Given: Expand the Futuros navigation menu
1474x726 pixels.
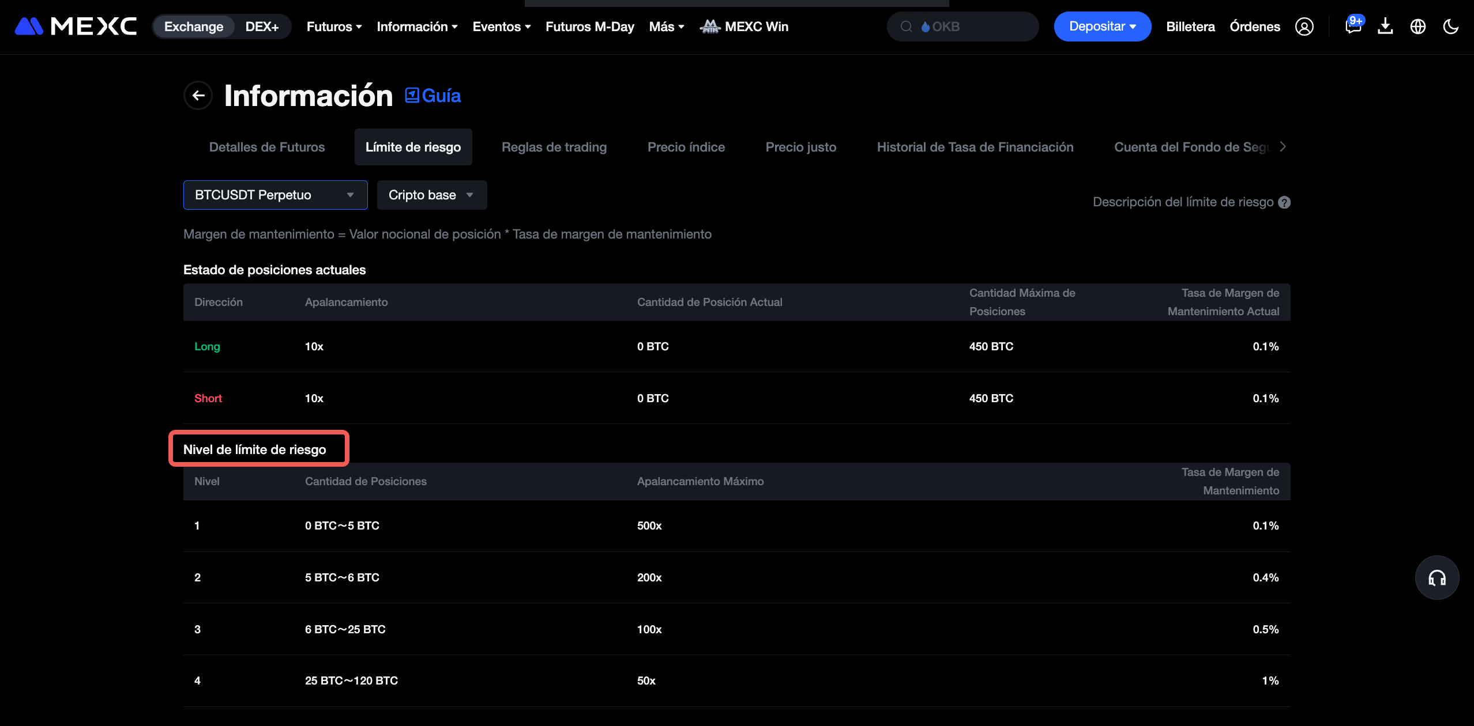Looking at the screenshot, I should pos(334,27).
